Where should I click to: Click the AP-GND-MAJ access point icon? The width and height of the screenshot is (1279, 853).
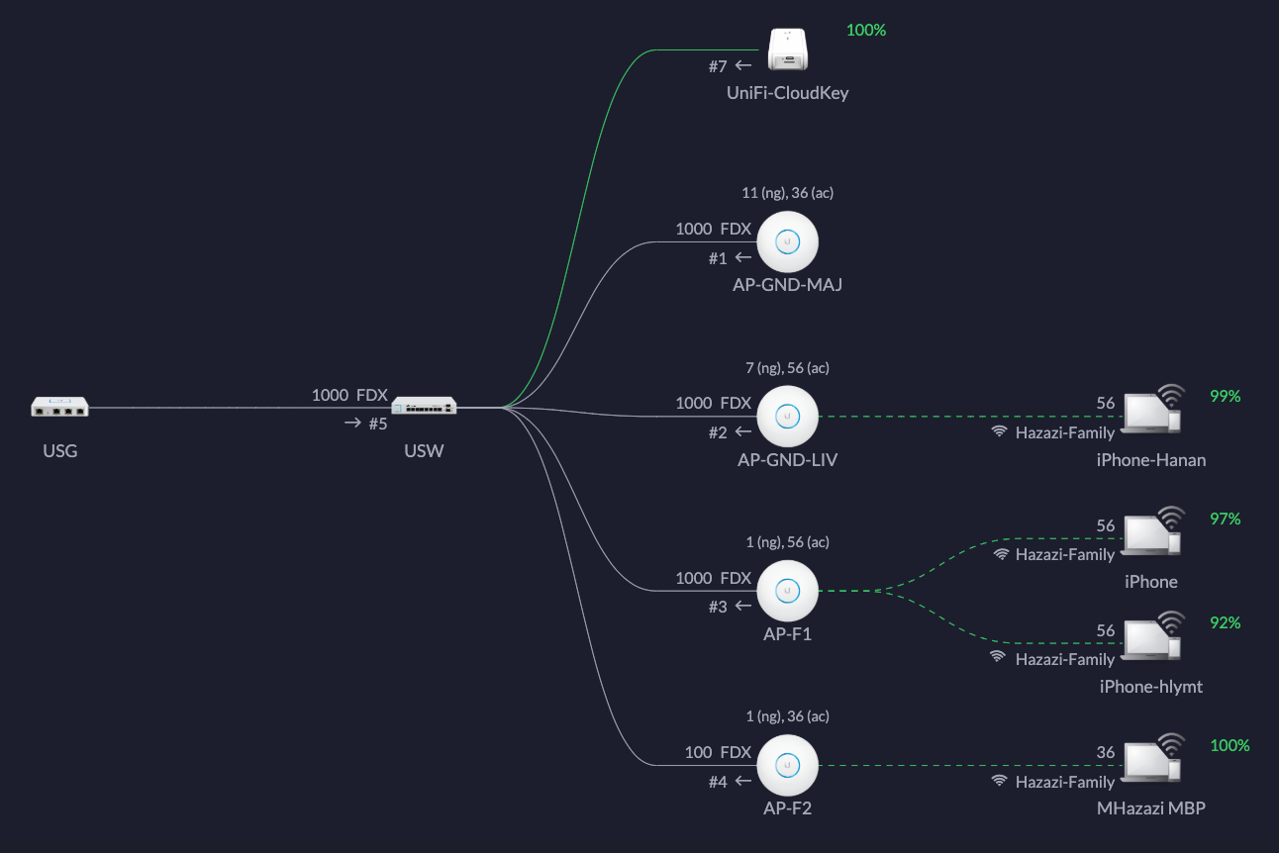[x=788, y=240]
